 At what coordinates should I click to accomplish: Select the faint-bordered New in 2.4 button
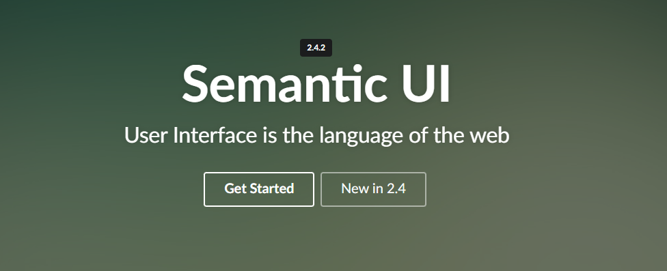point(373,189)
